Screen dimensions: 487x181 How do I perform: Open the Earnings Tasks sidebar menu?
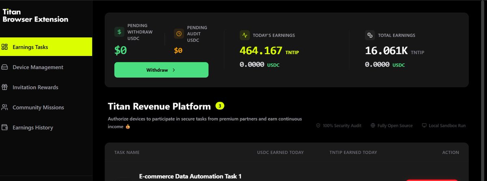click(x=46, y=47)
